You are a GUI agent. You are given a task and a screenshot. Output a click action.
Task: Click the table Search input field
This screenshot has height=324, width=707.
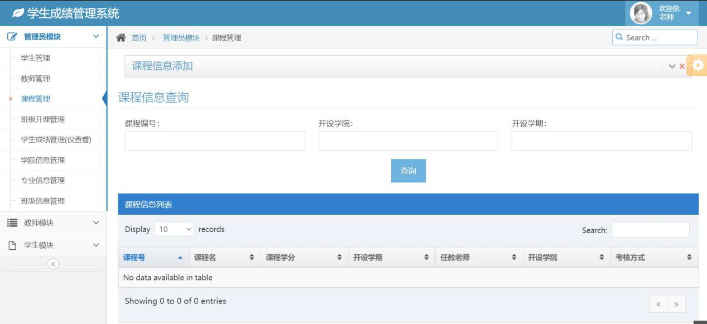click(x=651, y=230)
